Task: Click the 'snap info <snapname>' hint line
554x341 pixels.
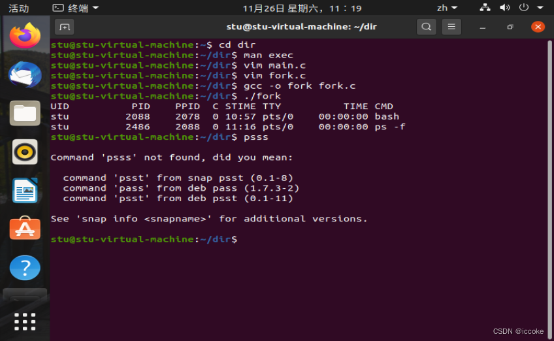Action: [x=209, y=219]
